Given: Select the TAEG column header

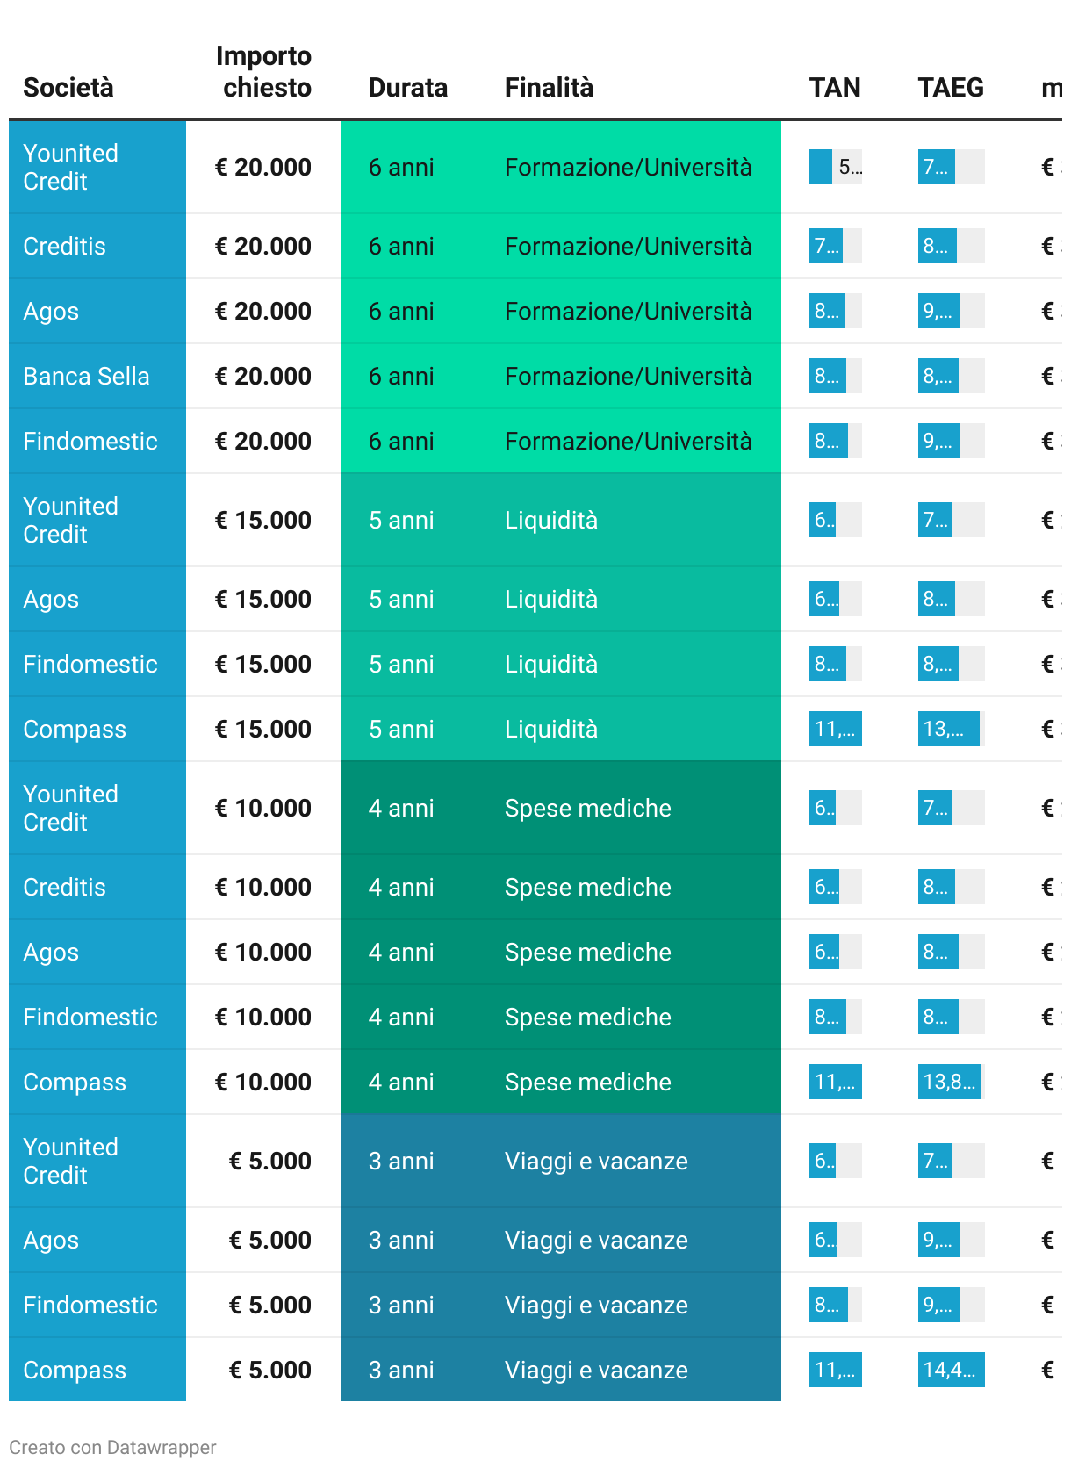Looking at the screenshot, I should [950, 88].
